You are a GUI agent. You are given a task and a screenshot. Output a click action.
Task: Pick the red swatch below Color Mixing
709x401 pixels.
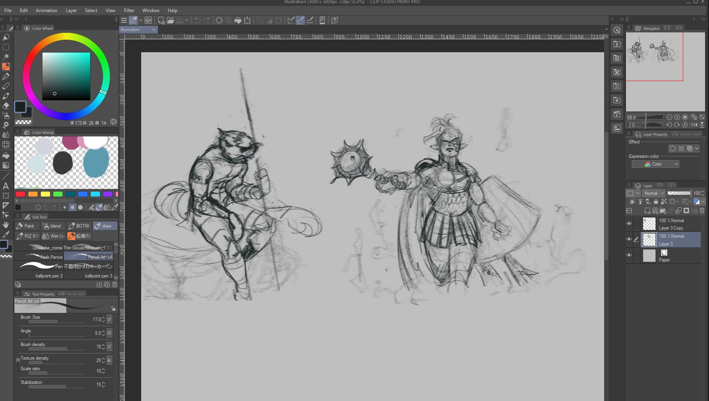[21, 194]
